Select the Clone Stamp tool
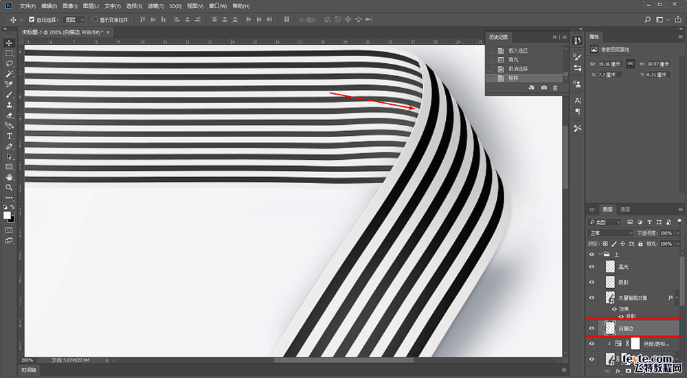The width and height of the screenshot is (687, 378). coord(9,105)
